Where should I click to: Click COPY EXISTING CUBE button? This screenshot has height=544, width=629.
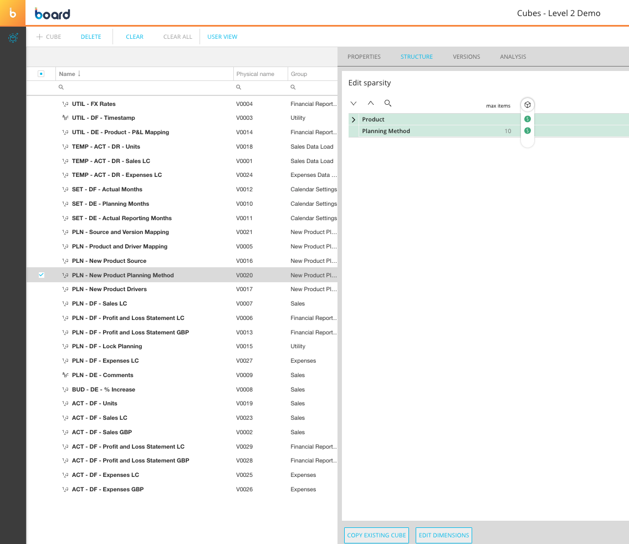376,535
